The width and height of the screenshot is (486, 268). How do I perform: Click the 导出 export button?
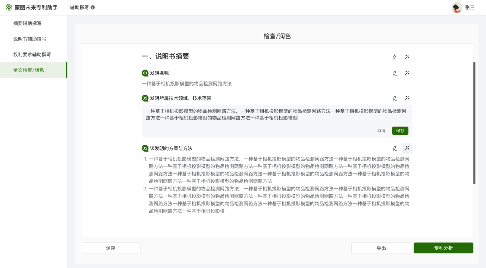381,248
